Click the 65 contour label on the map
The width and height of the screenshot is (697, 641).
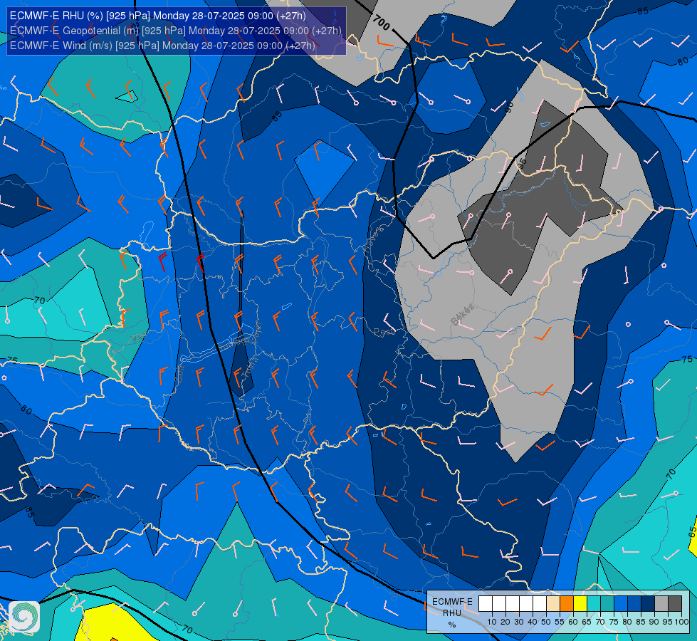pyautogui.click(x=693, y=531)
